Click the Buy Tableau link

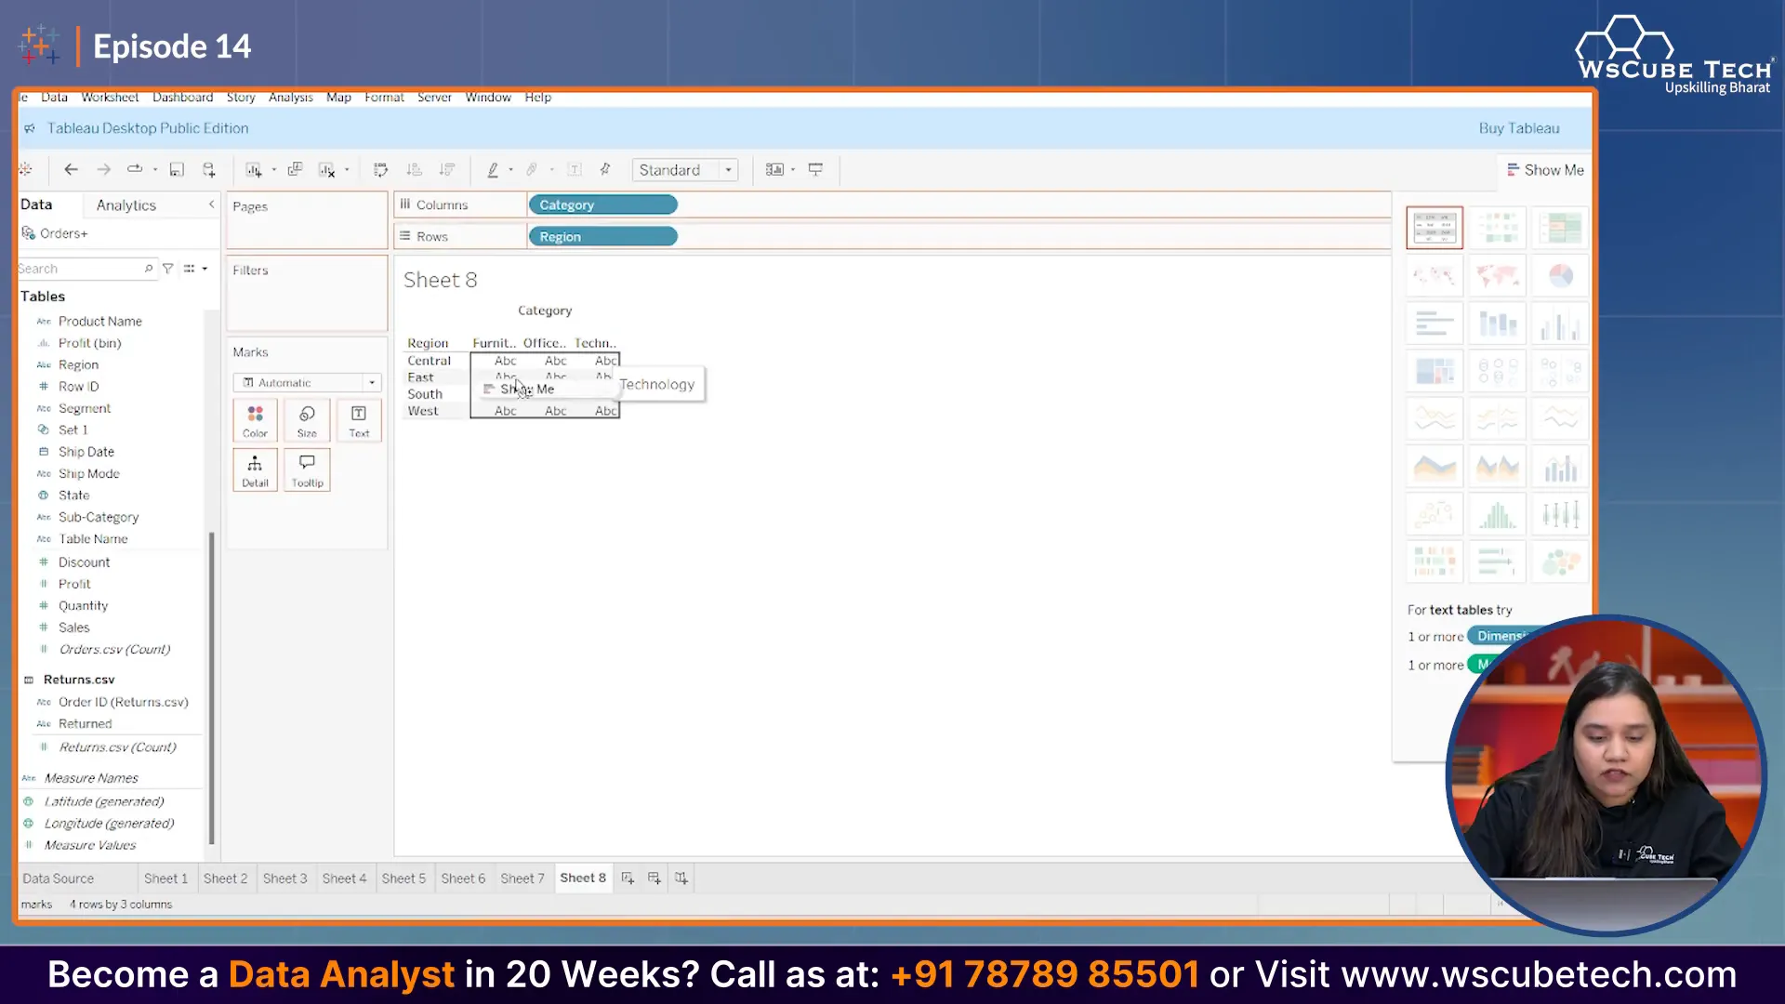(x=1519, y=128)
